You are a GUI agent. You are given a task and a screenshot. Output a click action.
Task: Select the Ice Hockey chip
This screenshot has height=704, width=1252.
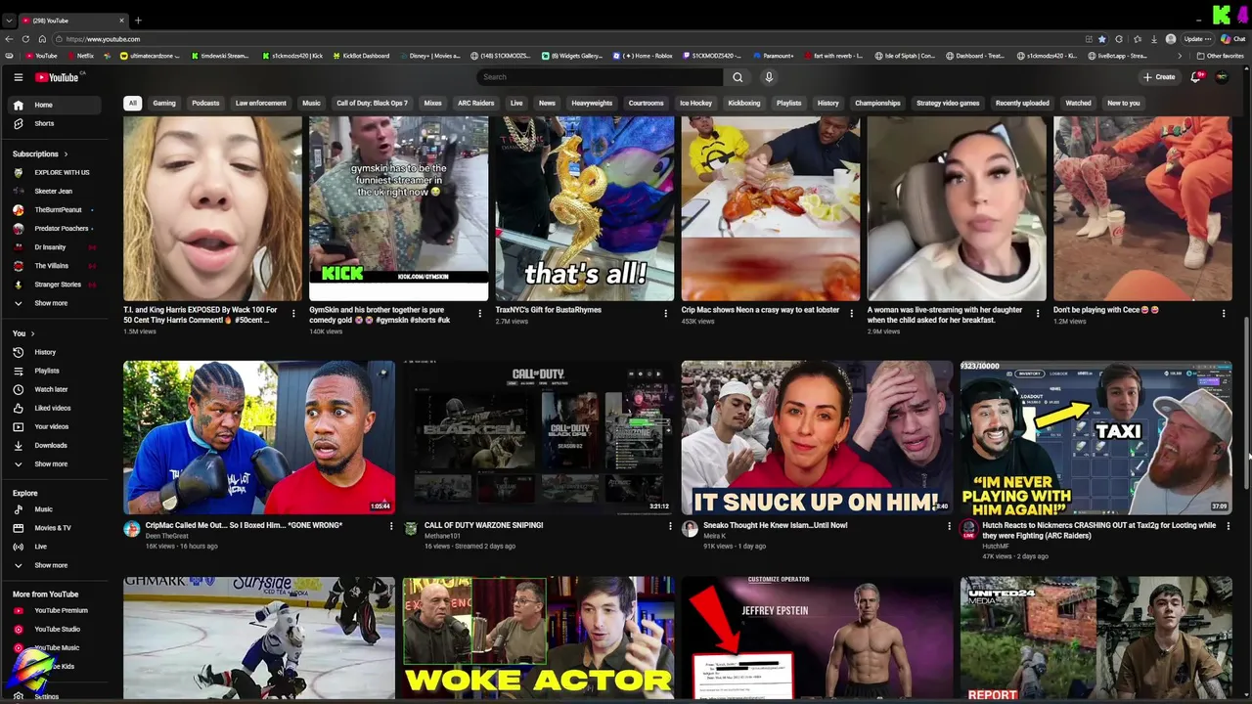point(695,103)
